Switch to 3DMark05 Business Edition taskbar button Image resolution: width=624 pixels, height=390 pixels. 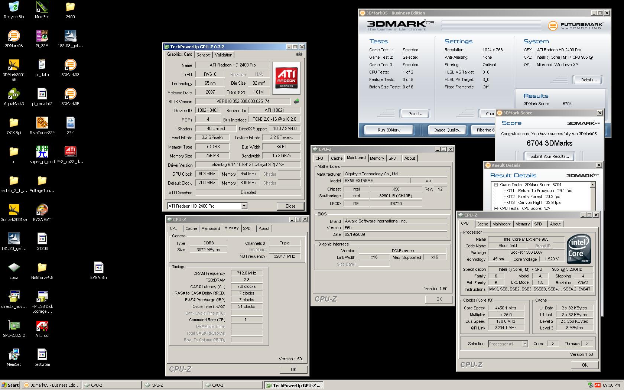[x=52, y=385]
